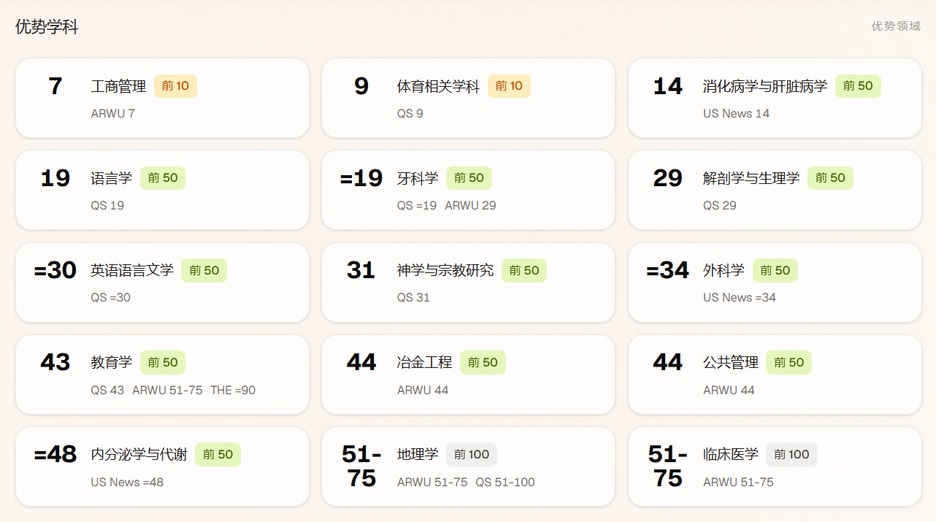Click the 前 100 badge beside 地理学
Screen dimensions: 936x522
click(x=472, y=454)
